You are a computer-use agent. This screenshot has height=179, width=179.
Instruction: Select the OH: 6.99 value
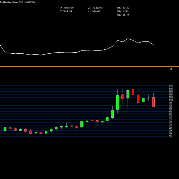click(x=123, y=11)
